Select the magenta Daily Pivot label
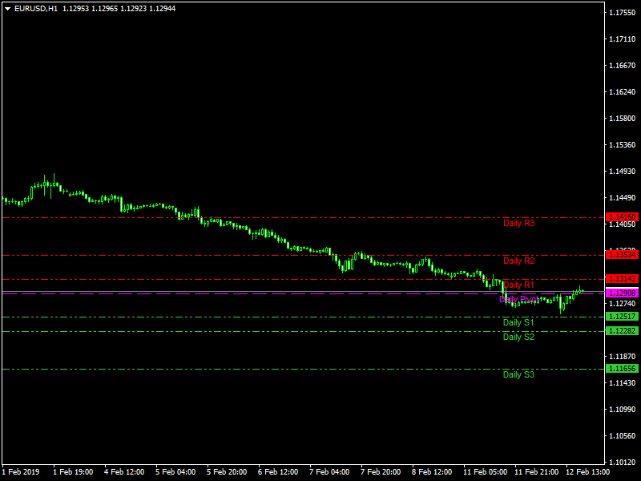The width and height of the screenshot is (641, 481). click(518, 299)
